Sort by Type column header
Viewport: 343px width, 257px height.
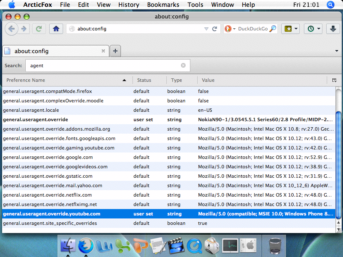(182, 80)
